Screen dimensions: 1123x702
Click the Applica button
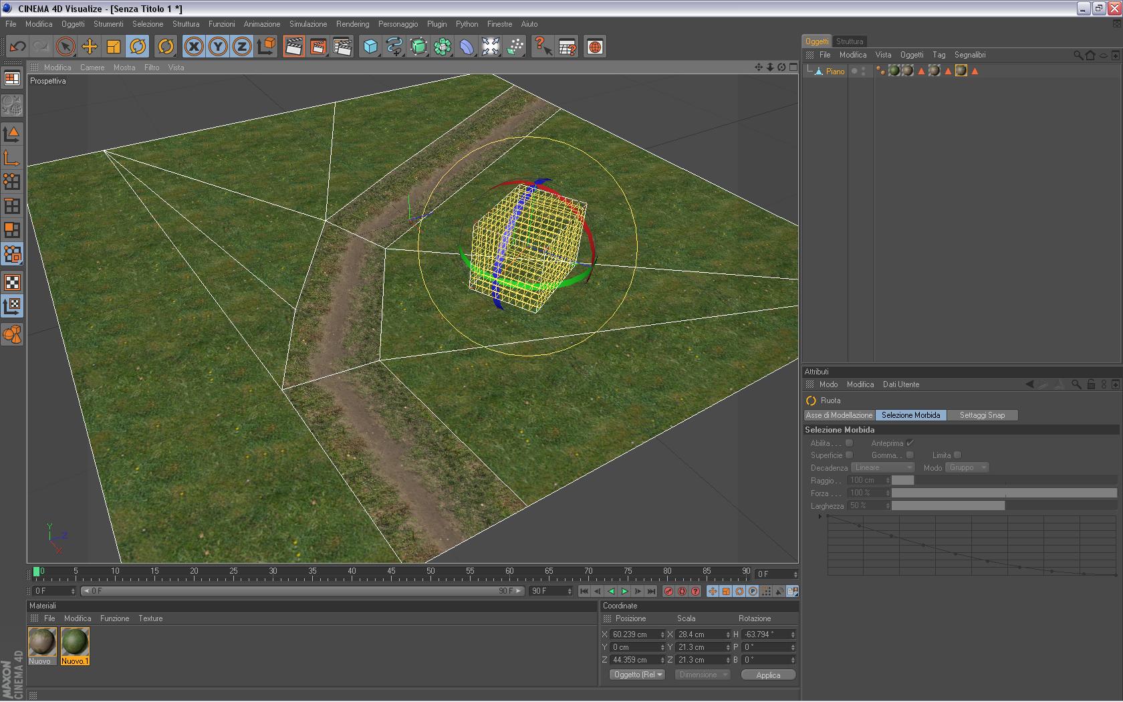tap(768, 675)
